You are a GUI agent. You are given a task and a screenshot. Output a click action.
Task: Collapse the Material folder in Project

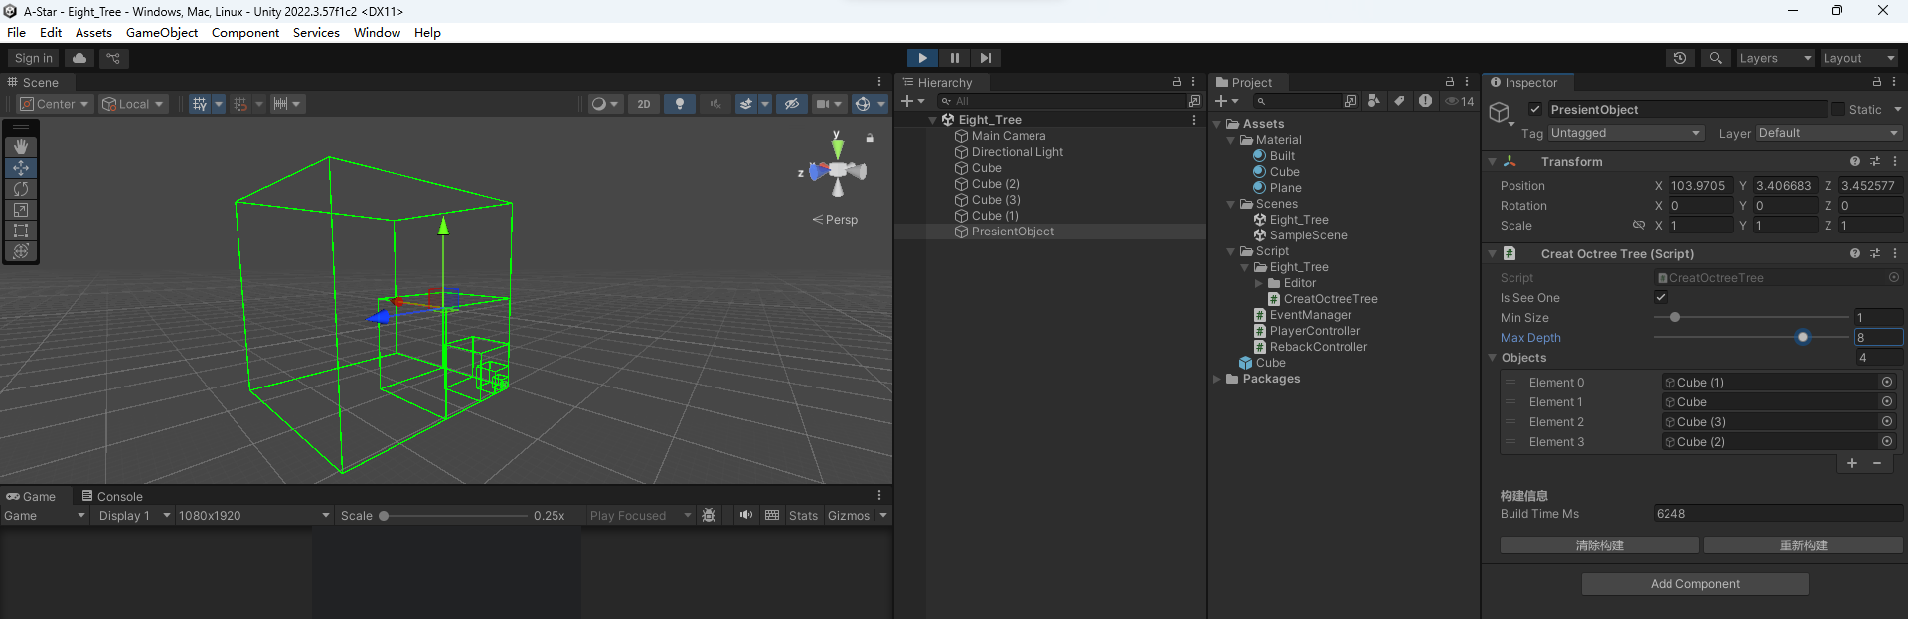click(1231, 140)
